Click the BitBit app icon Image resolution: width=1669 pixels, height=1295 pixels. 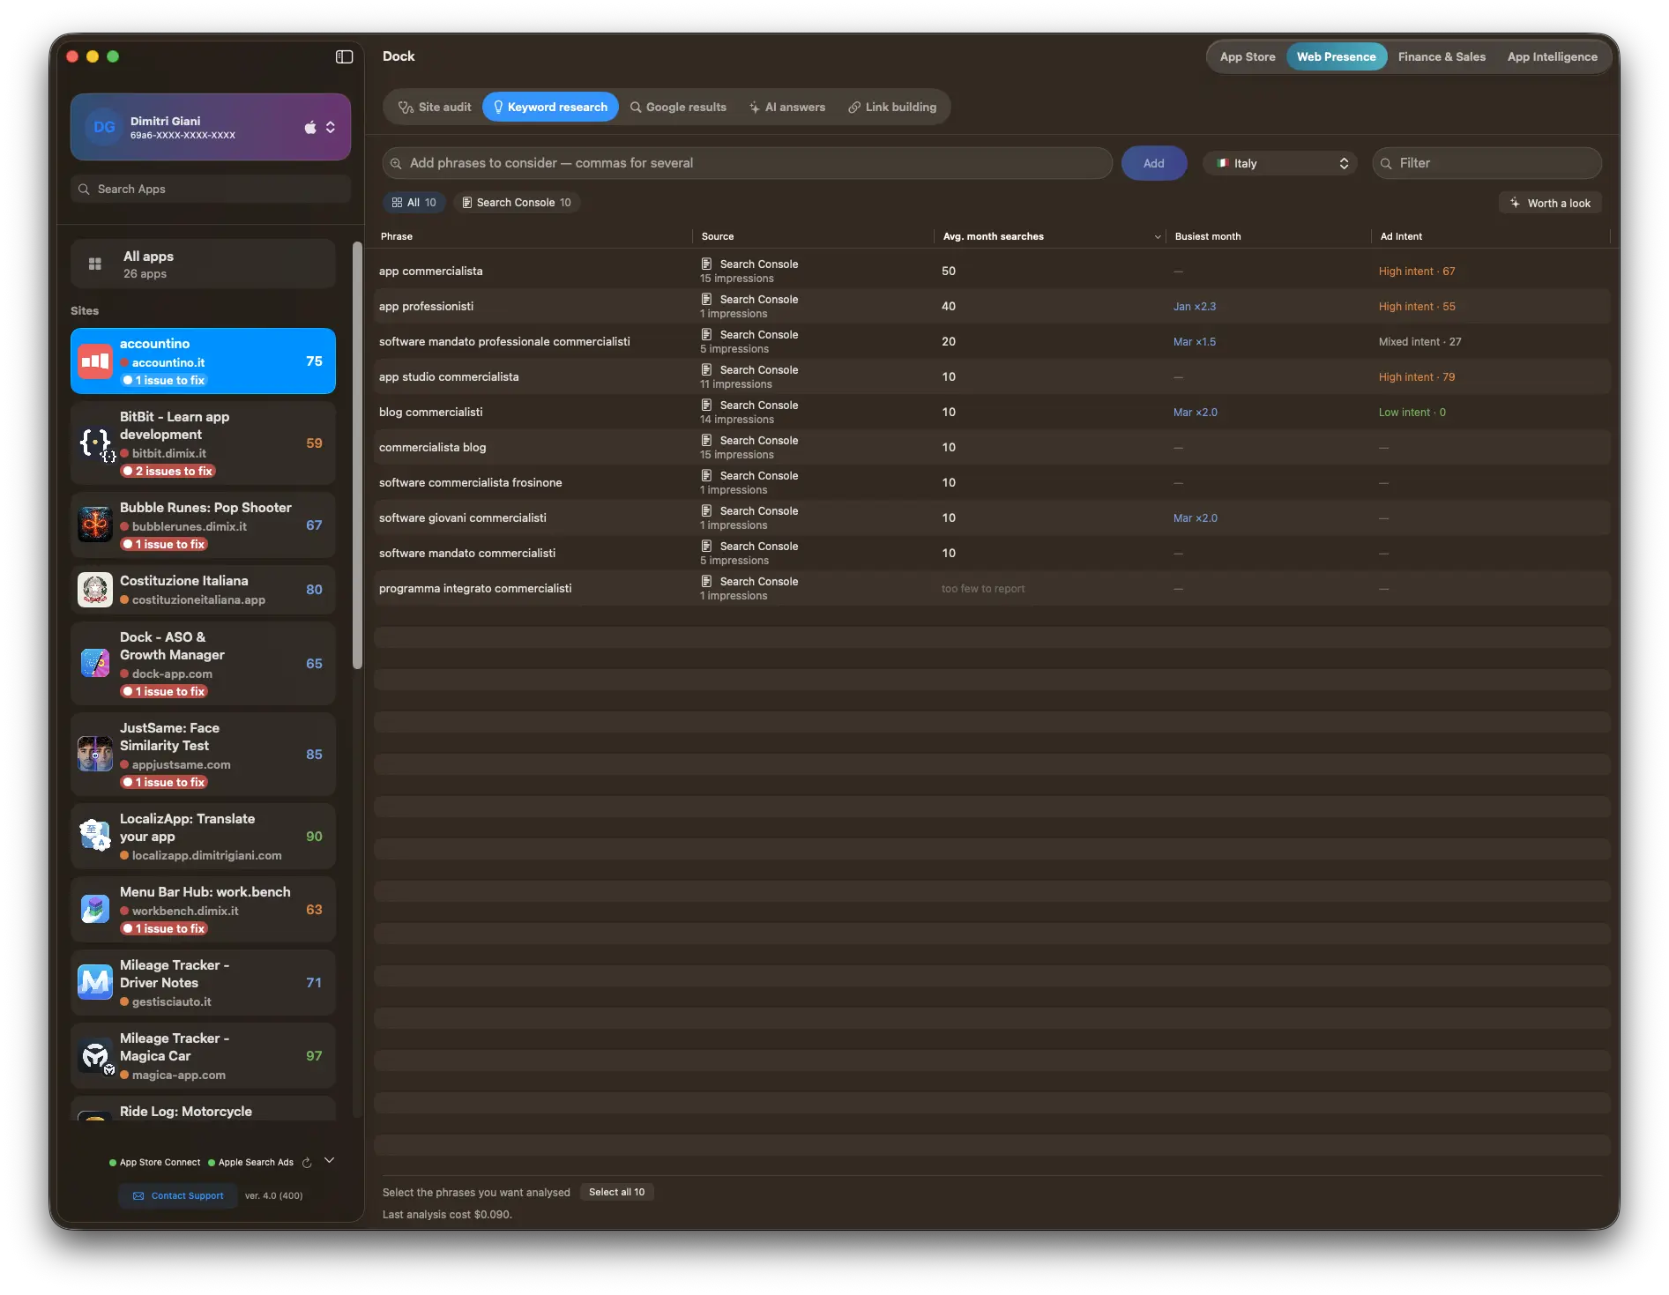pos(95,443)
